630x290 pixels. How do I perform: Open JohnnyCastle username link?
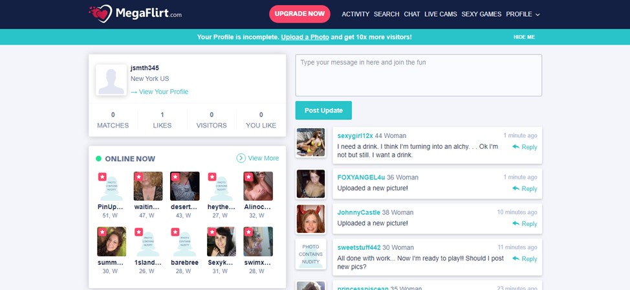[359, 212]
